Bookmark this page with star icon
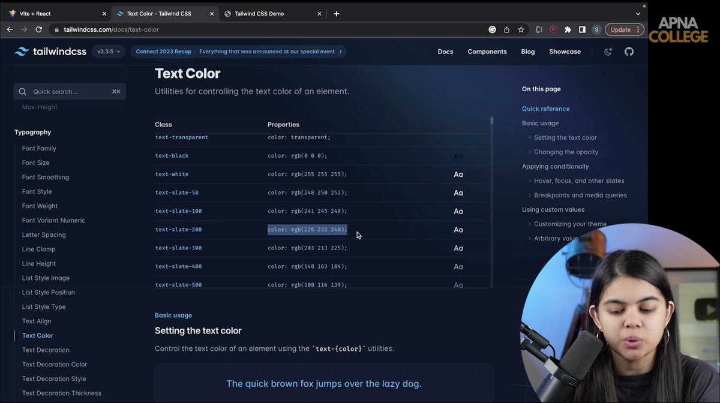 click(521, 29)
